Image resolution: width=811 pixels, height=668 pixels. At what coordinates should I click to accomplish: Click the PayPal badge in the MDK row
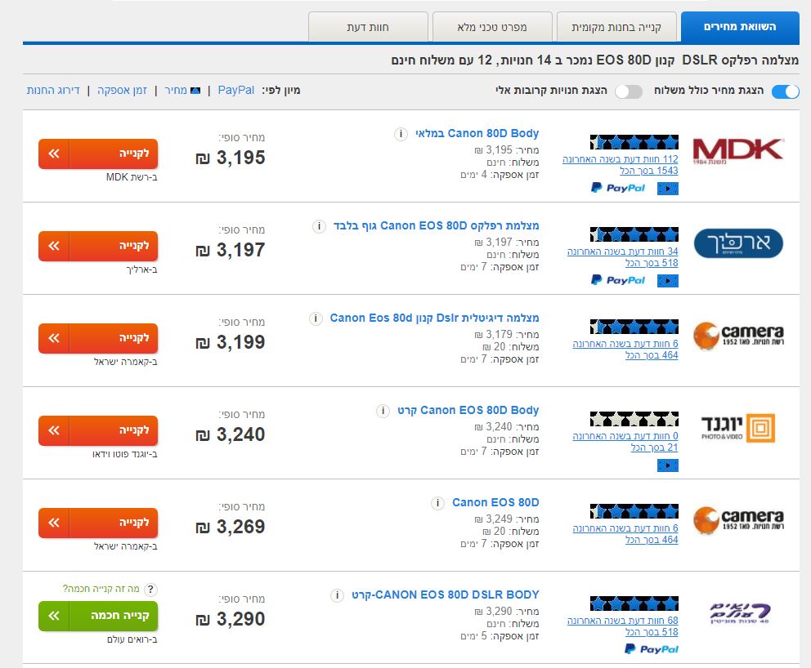[x=618, y=188]
